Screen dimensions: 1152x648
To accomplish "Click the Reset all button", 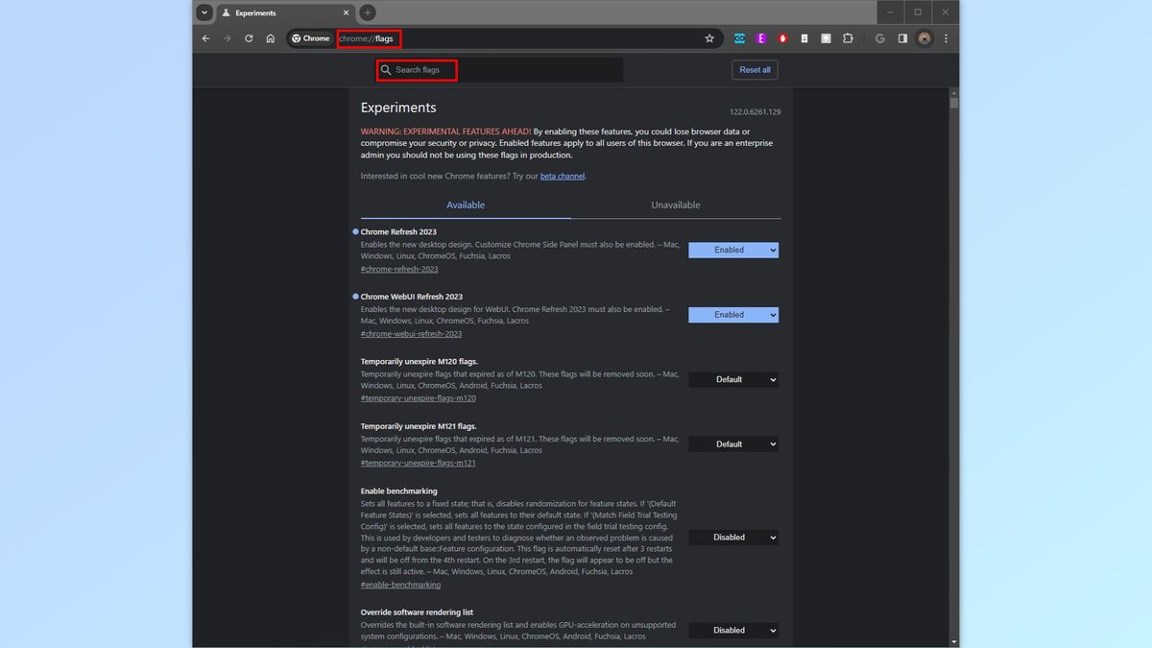I will [x=755, y=69].
